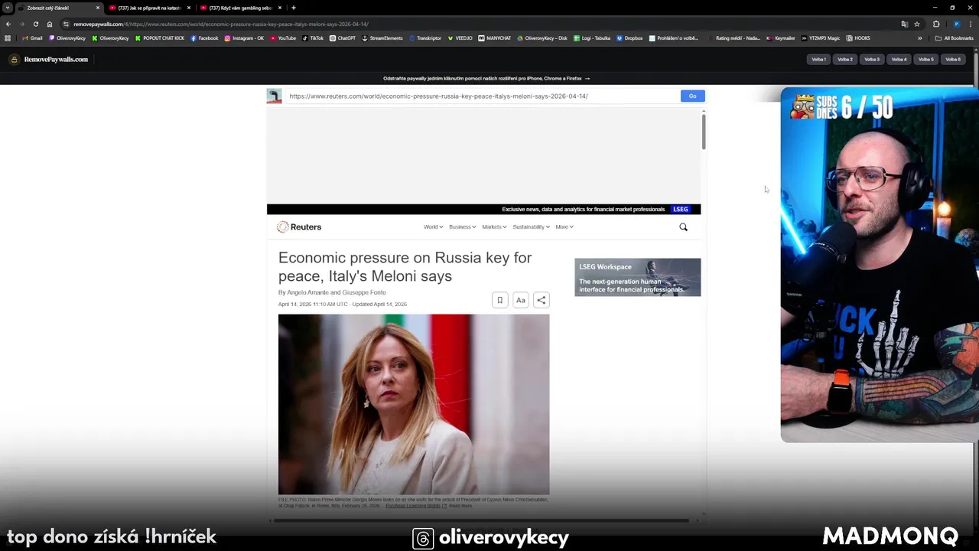Open Reuters search magnifier icon
Viewport: 979px width, 551px height.
click(x=684, y=227)
